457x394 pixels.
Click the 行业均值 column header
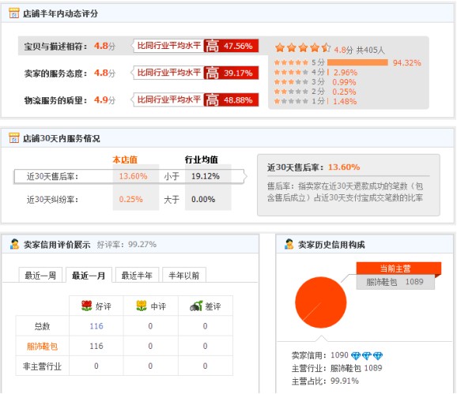(x=202, y=159)
